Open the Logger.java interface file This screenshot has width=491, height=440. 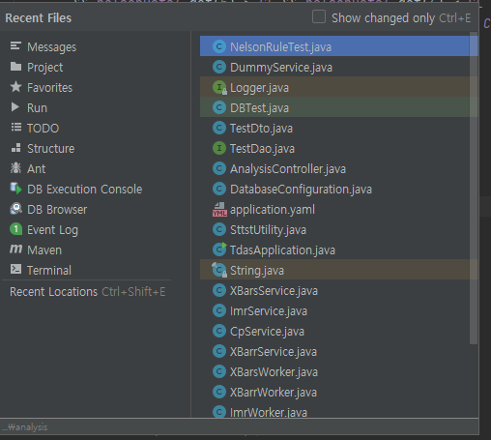pos(334,88)
